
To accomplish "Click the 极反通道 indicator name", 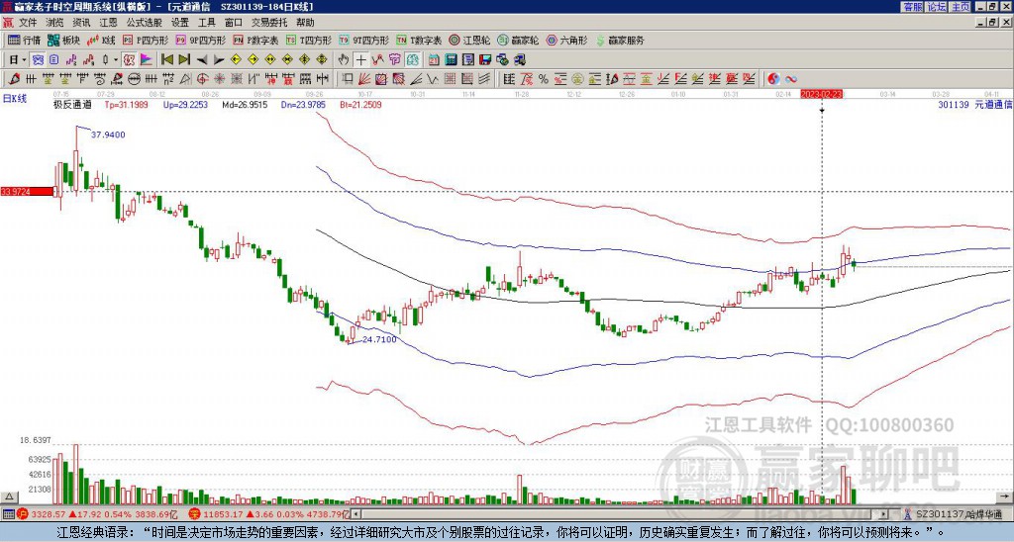I will pyautogui.click(x=72, y=104).
